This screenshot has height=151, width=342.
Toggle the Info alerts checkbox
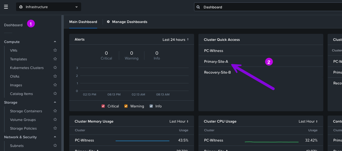[x=151, y=106]
